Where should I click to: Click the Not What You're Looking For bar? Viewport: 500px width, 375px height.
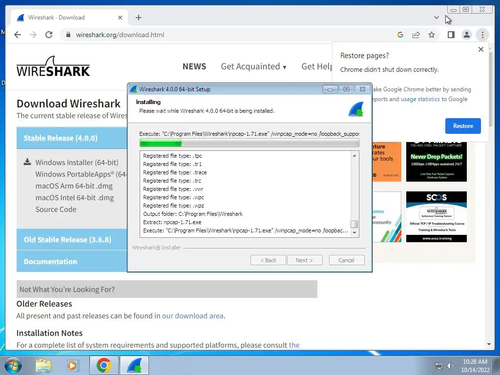pos(167,289)
